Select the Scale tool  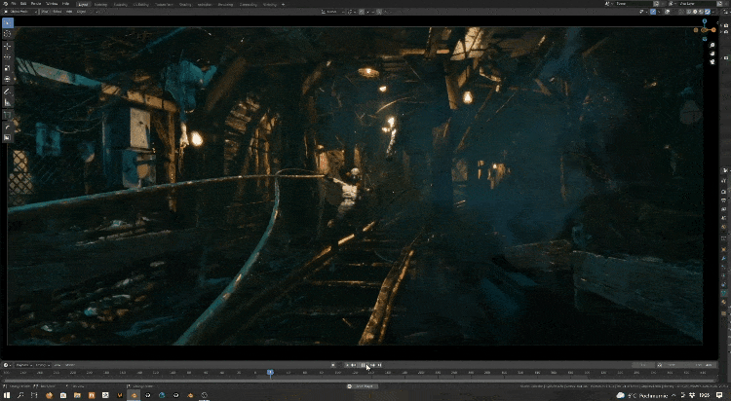click(x=7, y=68)
